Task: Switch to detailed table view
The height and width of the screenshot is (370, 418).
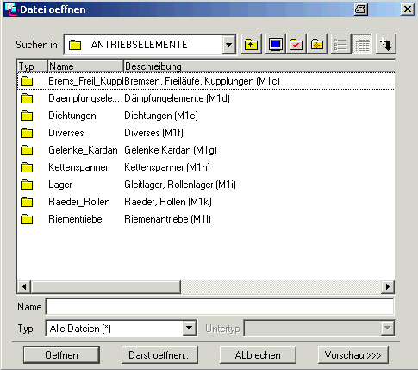Action: (x=362, y=45)
